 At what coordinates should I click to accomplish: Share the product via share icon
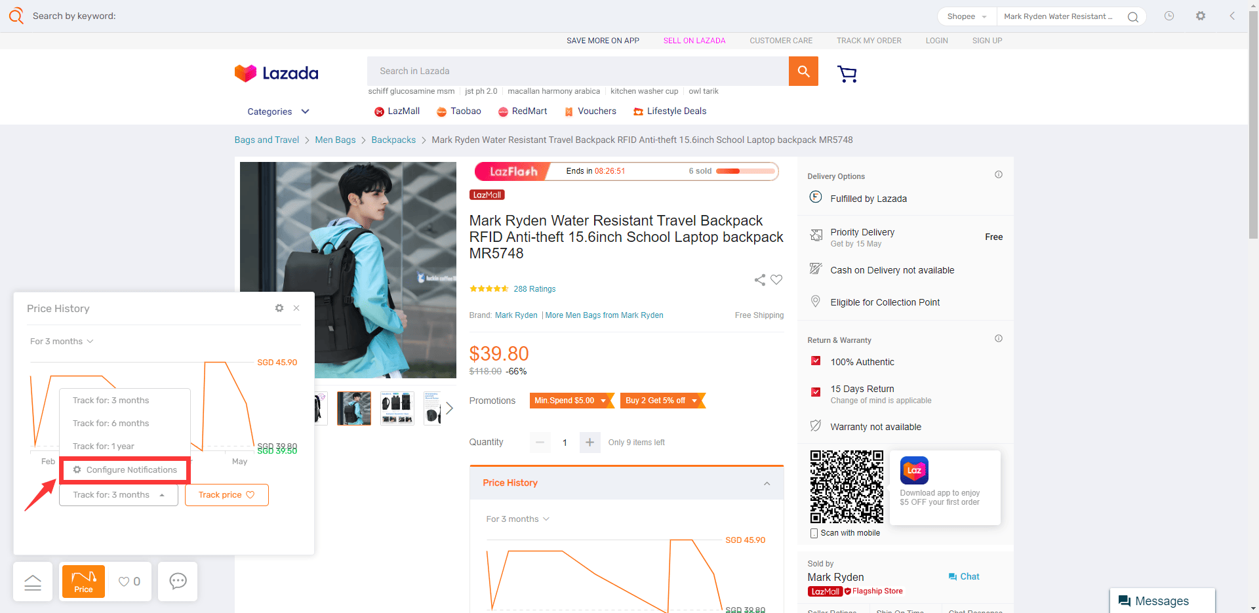(x=760, y=280)
